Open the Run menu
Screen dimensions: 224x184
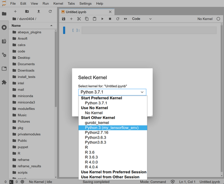[x=46, y=3]
